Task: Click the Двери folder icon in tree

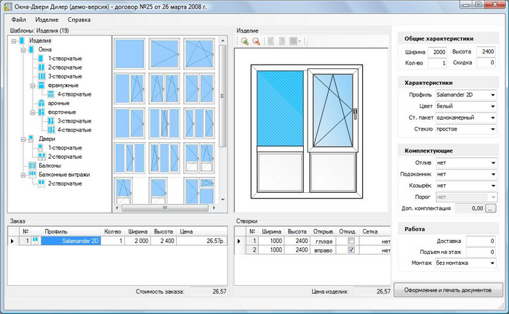Action: click(x=32, y=139)
